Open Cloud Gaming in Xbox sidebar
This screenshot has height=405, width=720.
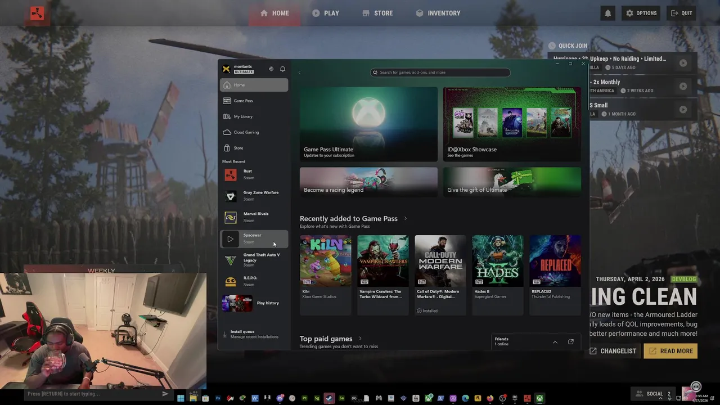254,132
